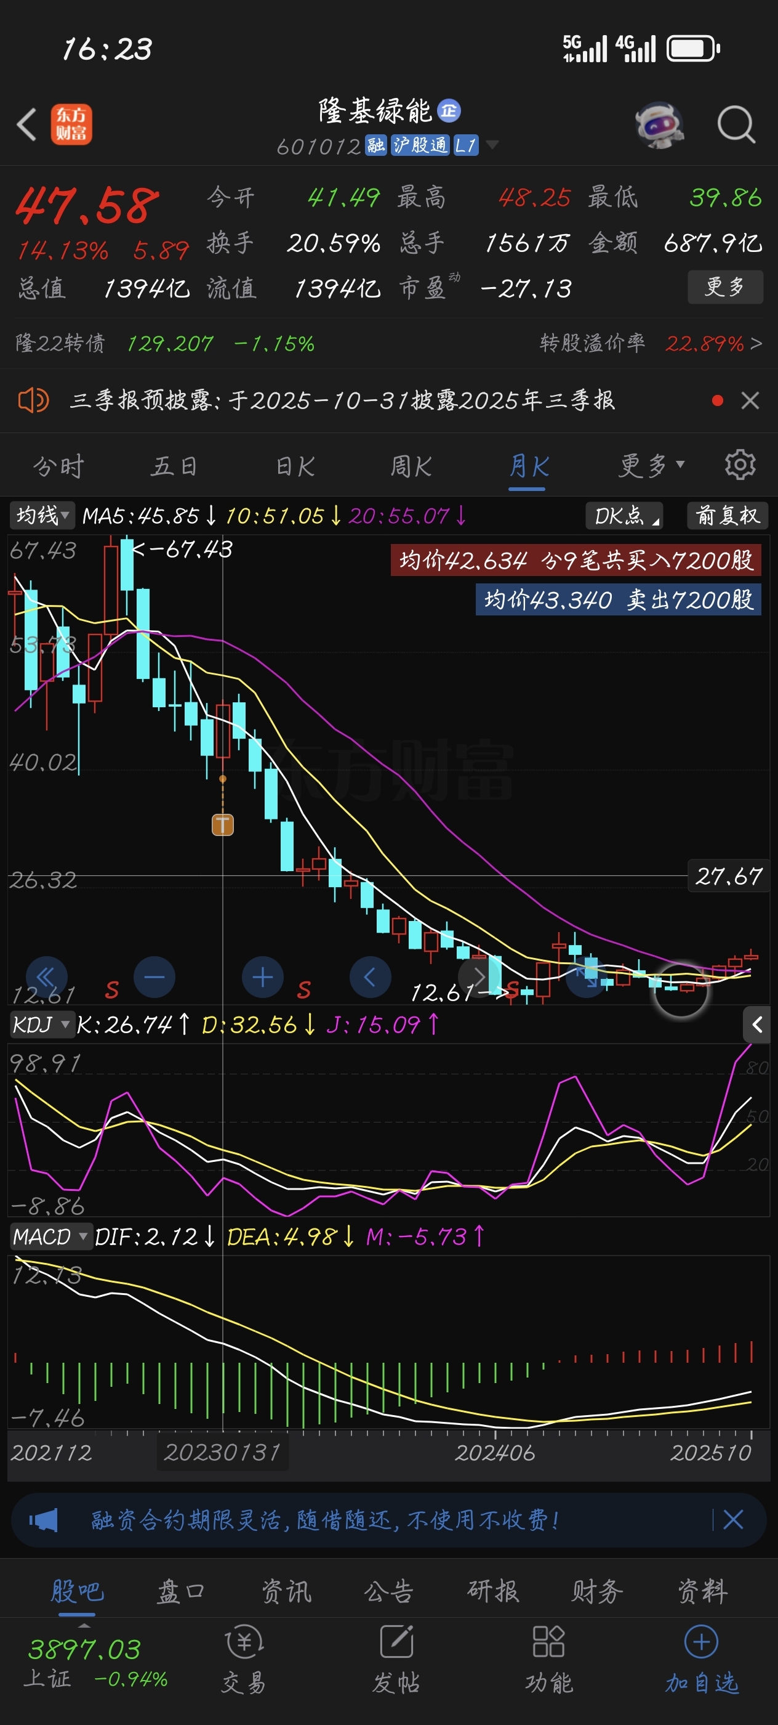Tap the megaphone promo icon
The image size is (778, 1725).
tap(44, 1519)
